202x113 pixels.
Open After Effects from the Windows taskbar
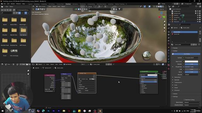54,111
